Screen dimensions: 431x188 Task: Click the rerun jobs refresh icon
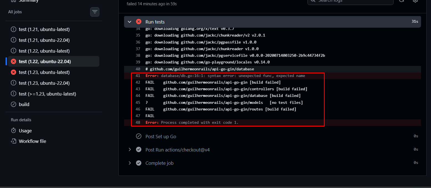coord(401,1)
